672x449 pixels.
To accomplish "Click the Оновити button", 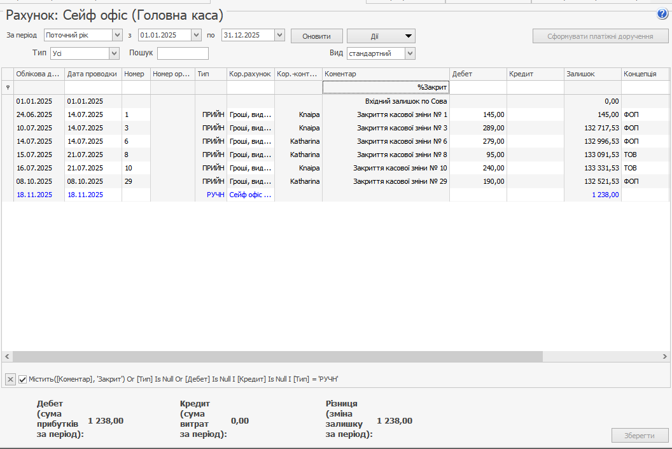I will [x=316, y=36].
